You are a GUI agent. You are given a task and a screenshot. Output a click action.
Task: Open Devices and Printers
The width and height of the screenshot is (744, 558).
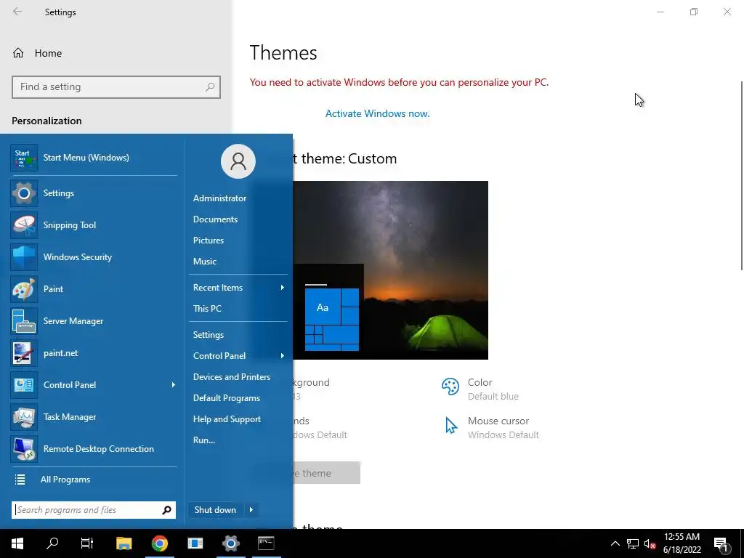coord(232,377)
